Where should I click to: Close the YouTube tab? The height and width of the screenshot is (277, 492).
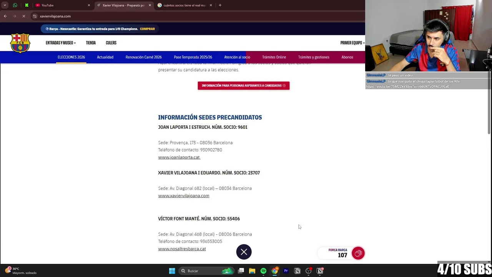pos(89,5)
